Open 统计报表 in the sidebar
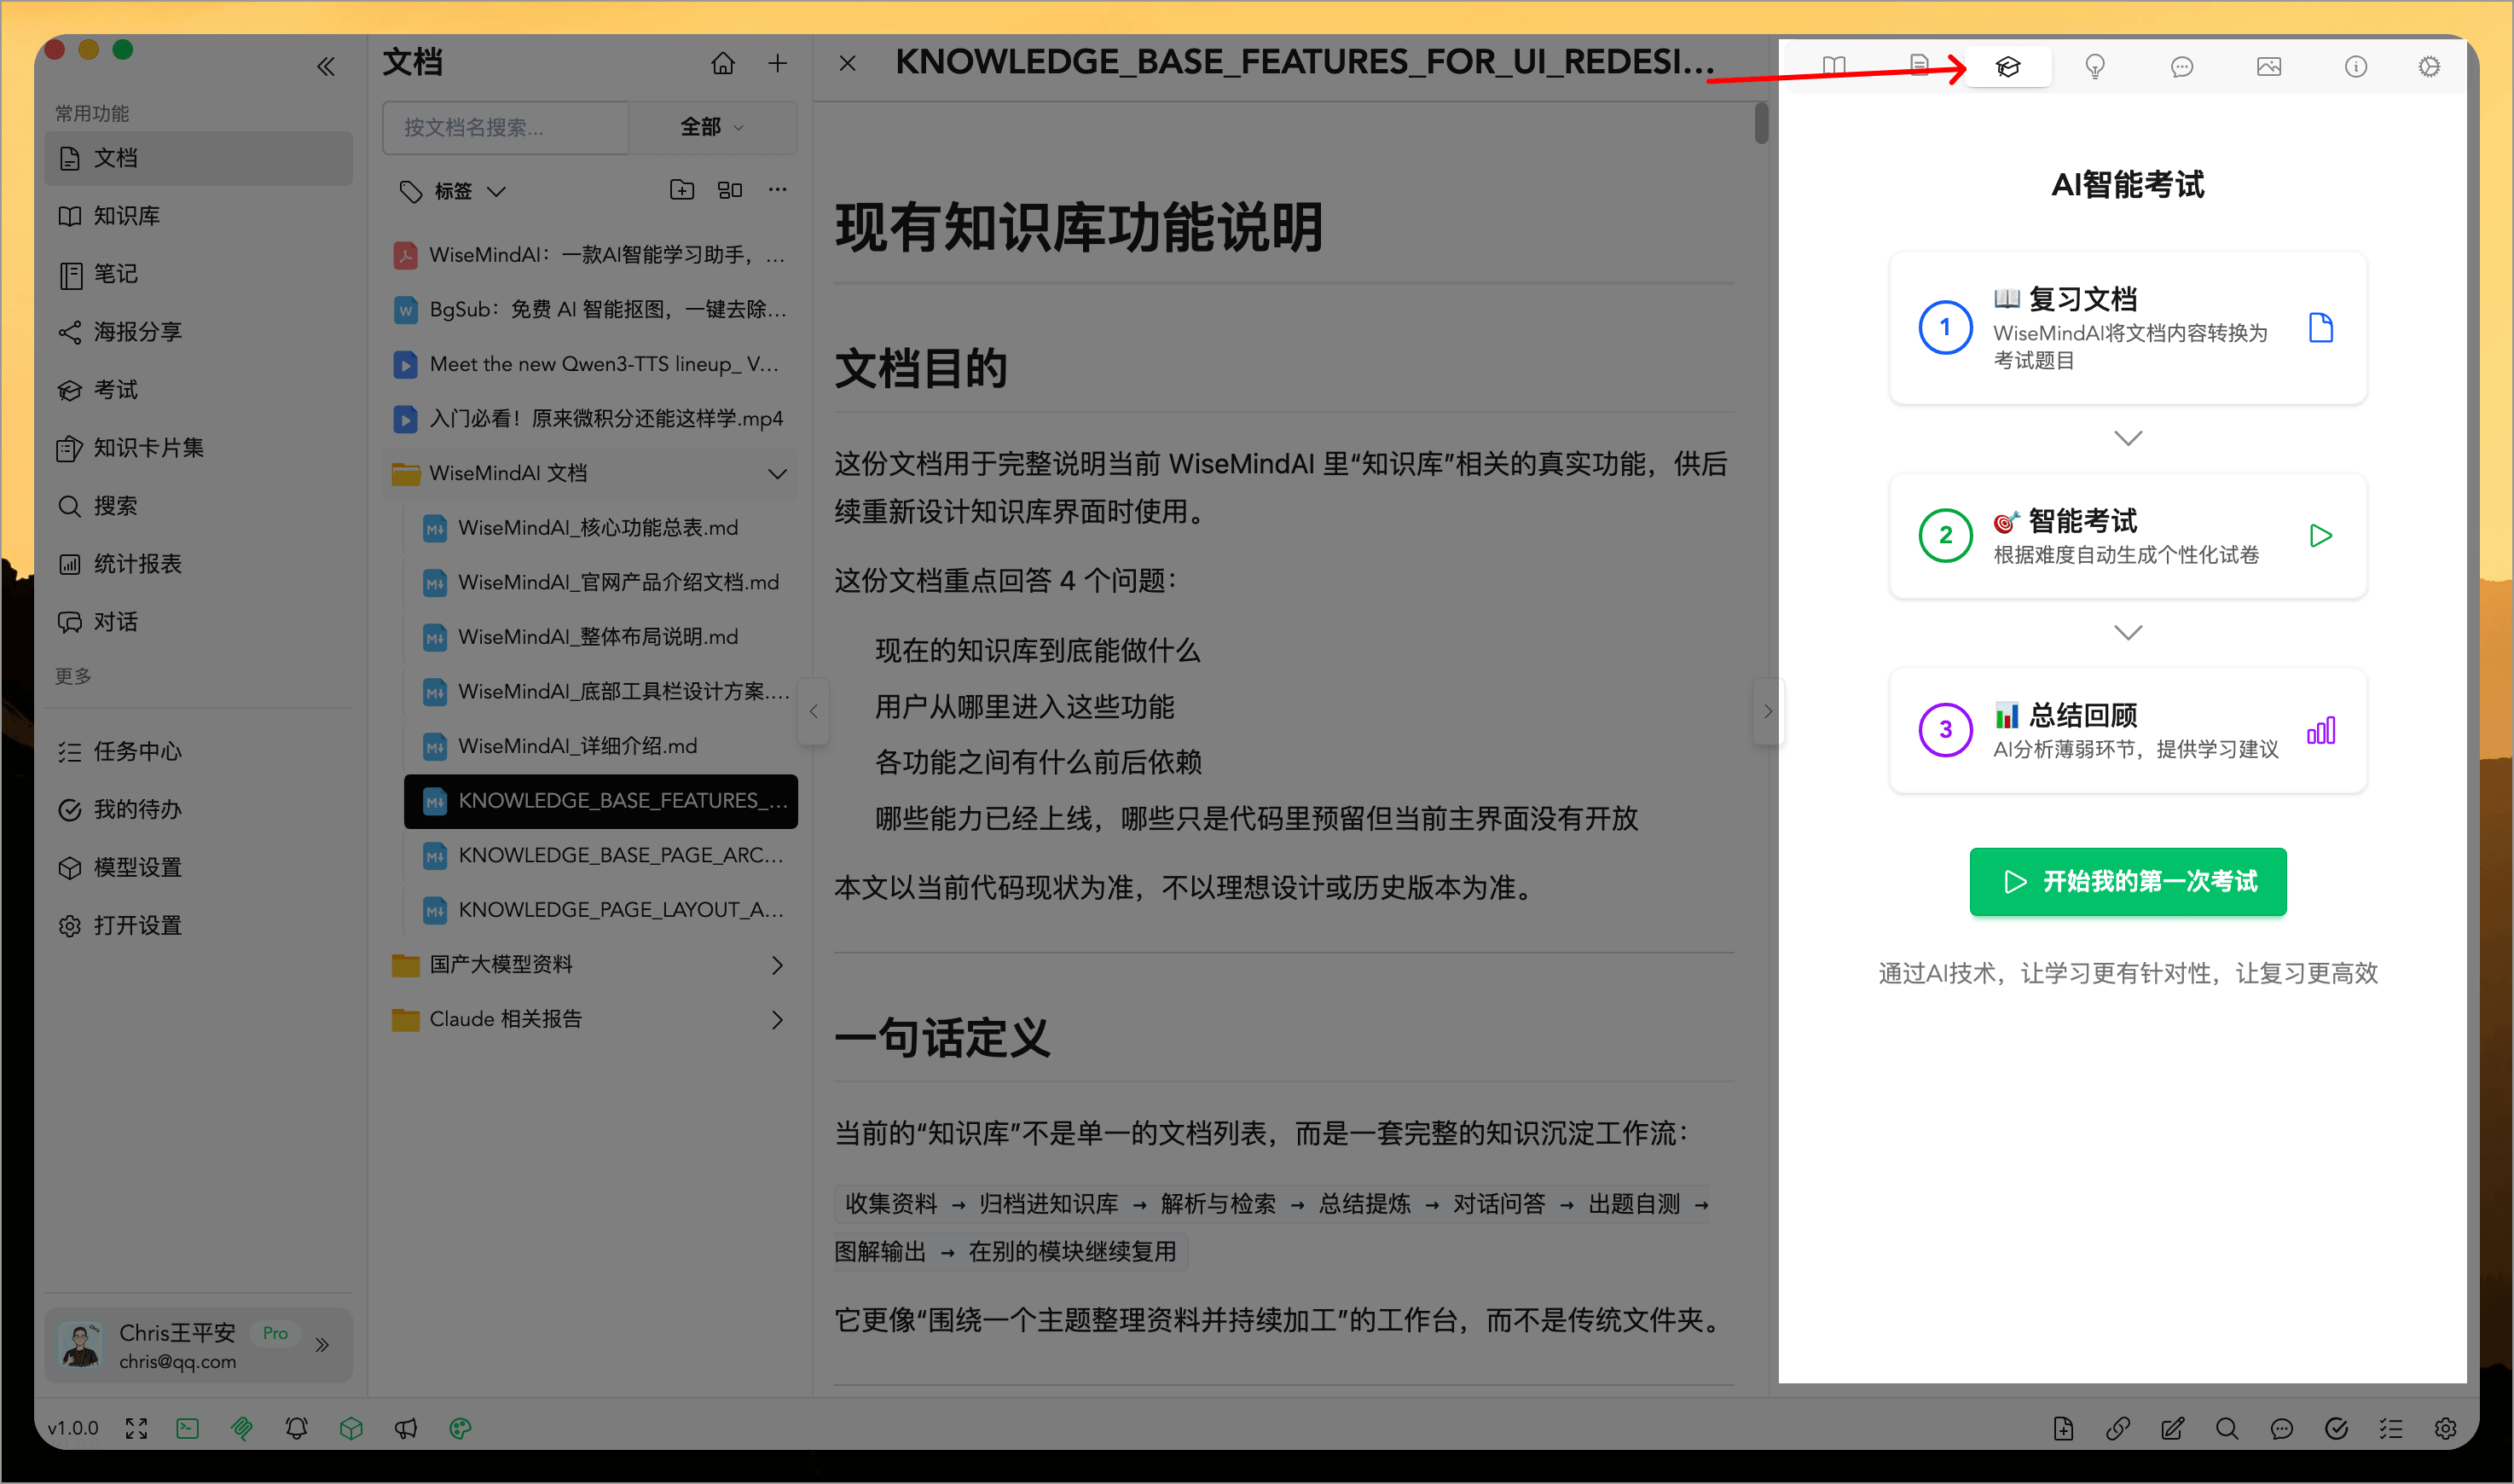This screenshot has width=2514, height=1484. 139,563
